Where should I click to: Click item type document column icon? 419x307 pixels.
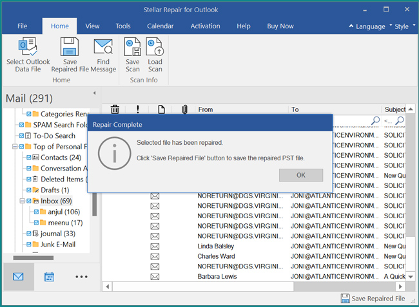(161, 109)
